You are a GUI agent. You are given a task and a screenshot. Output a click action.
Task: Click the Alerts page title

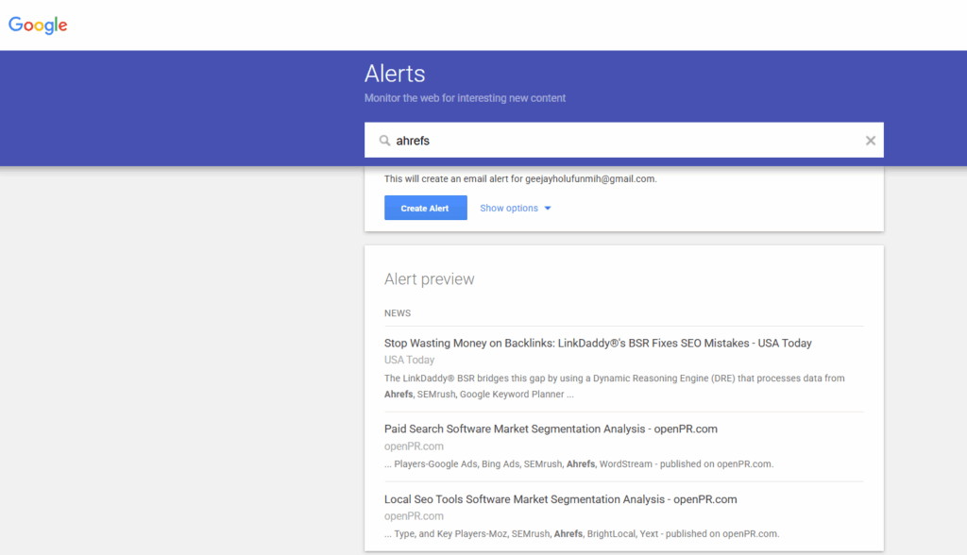(x=395, y=74)
